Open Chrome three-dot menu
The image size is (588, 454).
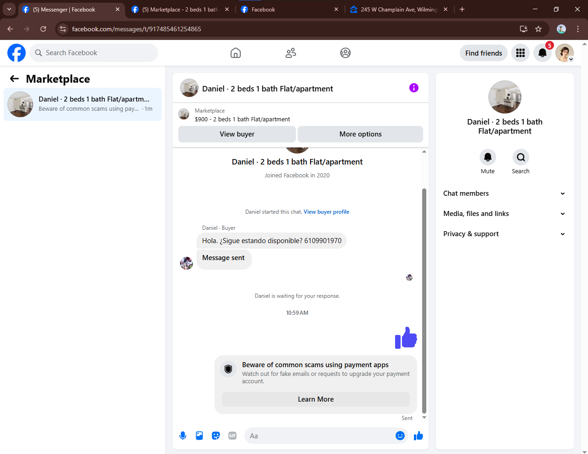point(578,29)
